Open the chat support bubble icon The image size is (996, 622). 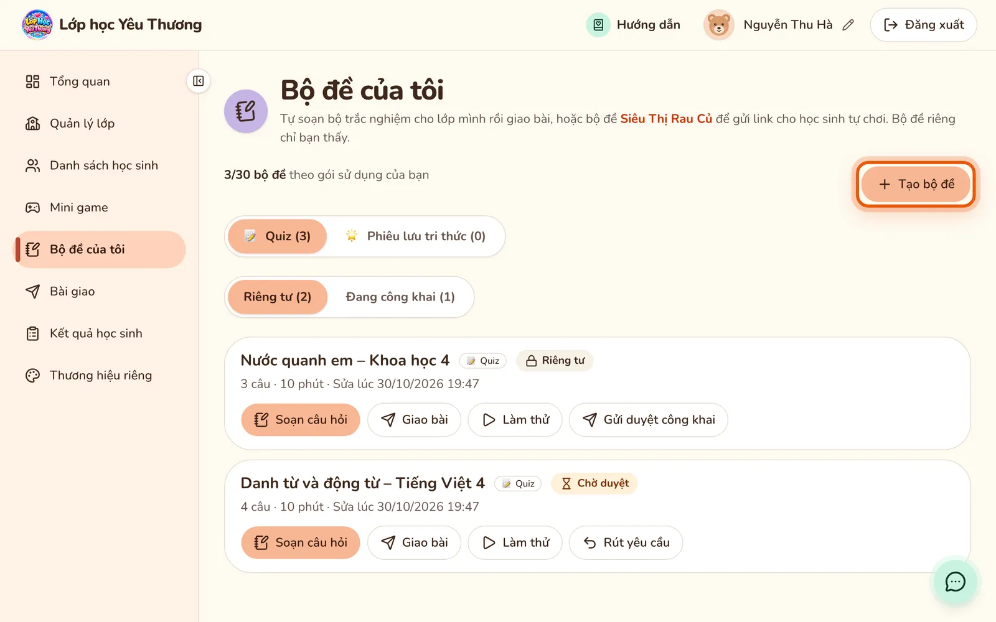click(x=955, y=582)
